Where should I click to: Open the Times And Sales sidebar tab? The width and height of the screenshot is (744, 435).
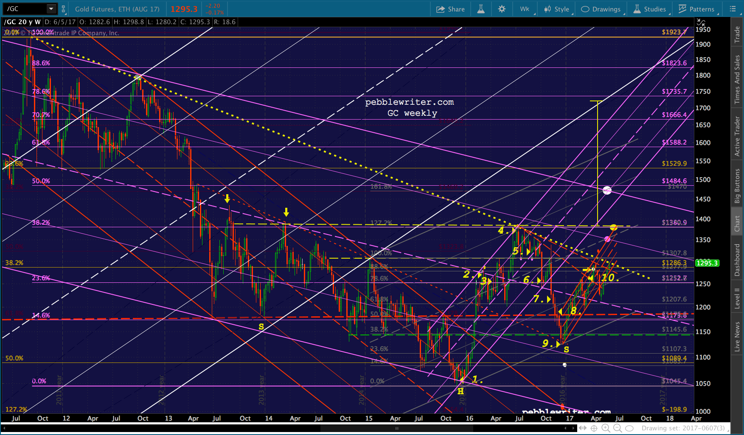coord(737,80)
